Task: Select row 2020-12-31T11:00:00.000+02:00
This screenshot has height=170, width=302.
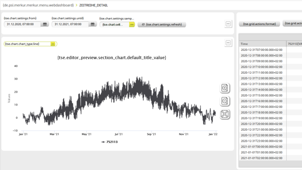Action: point(271,72)
